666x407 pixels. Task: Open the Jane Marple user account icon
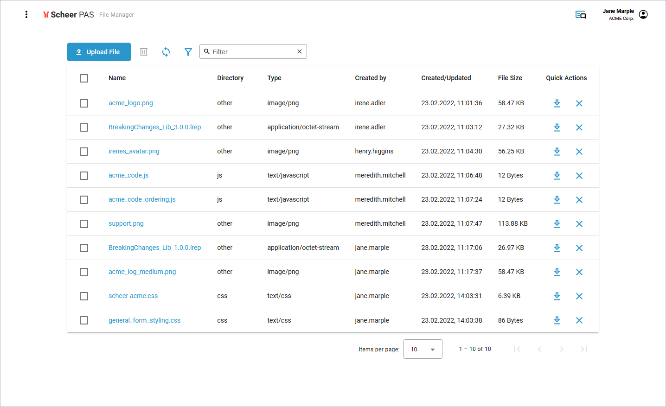(x=643, y=14)
